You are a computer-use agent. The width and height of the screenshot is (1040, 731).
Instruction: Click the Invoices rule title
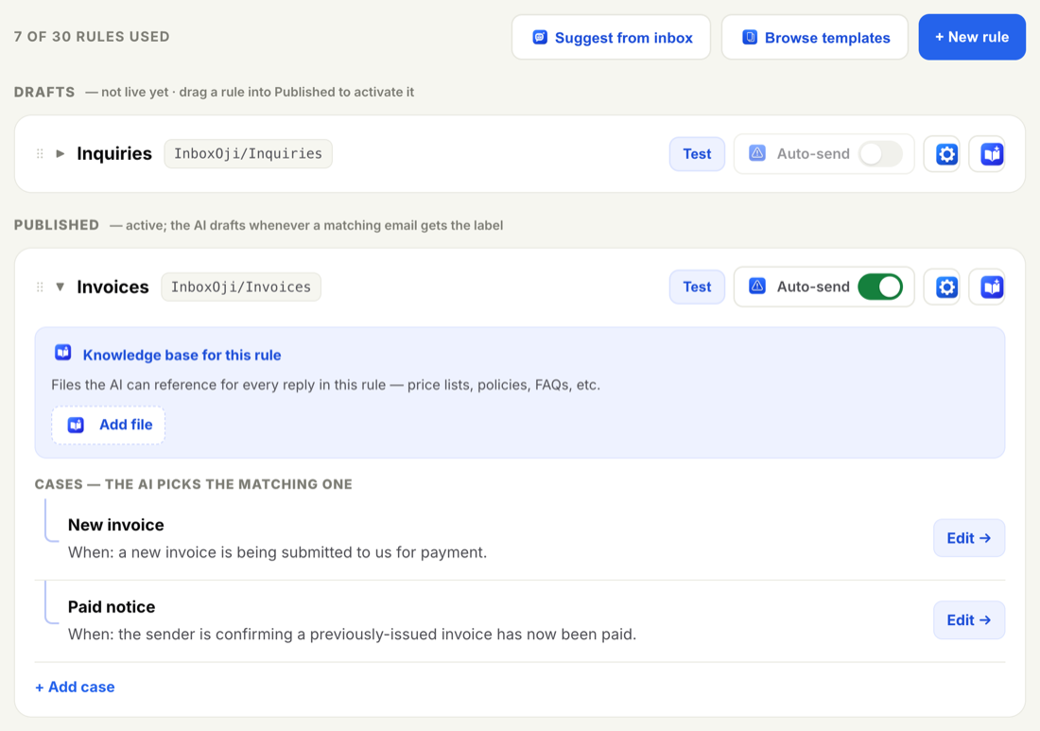pyautogui.click(x=113, y=287)
